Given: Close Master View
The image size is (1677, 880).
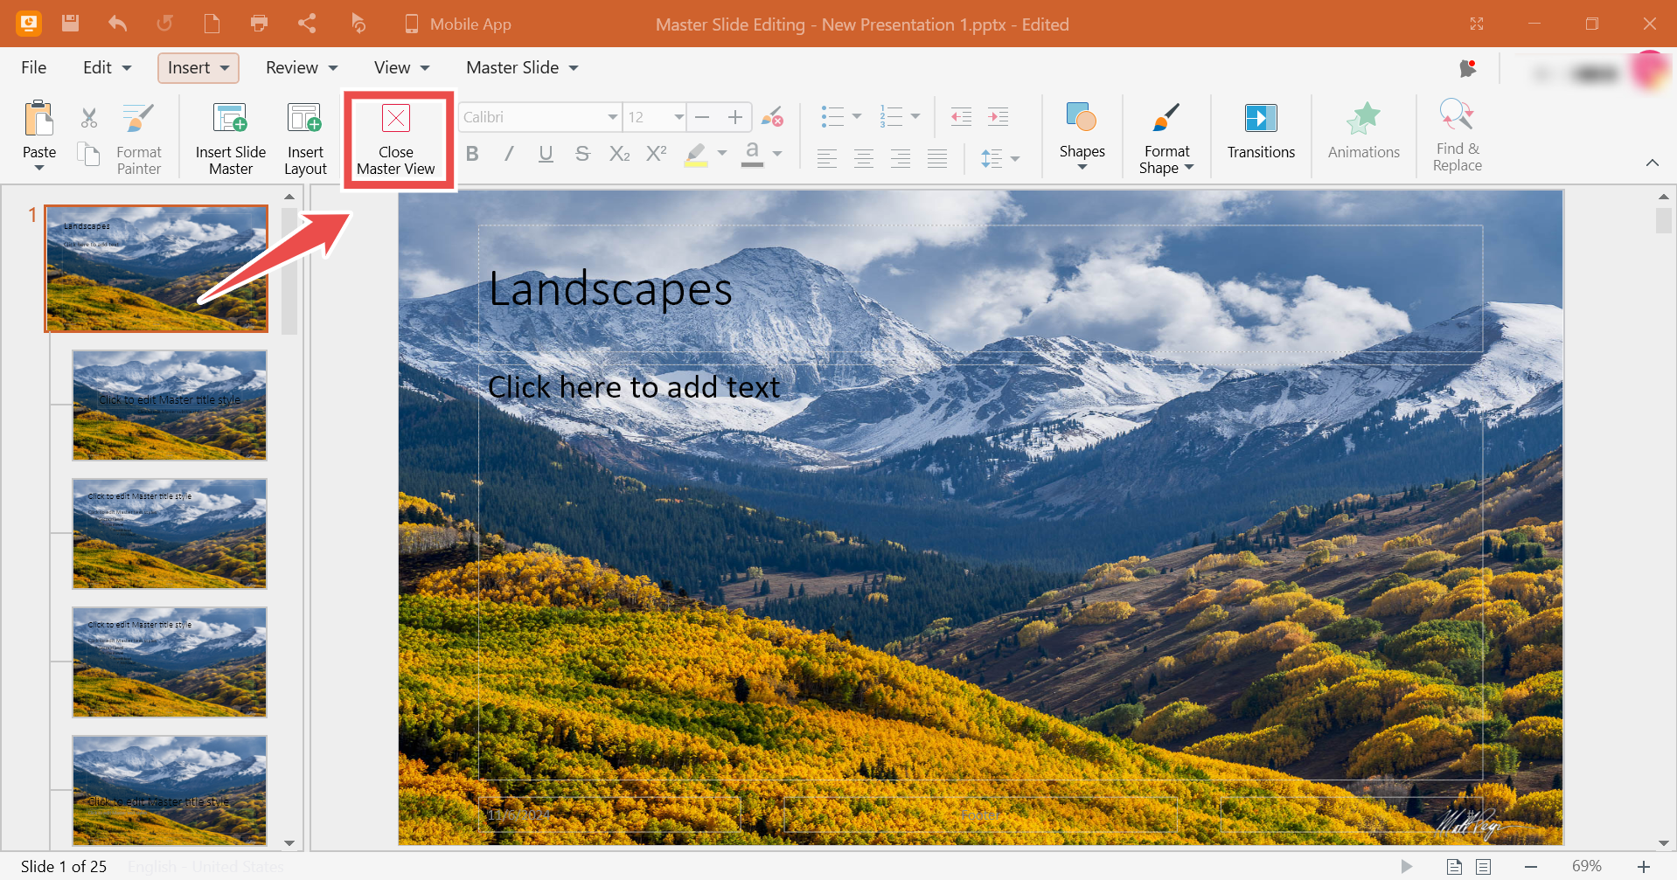Looking at the screenshot, I should (396, 140).
